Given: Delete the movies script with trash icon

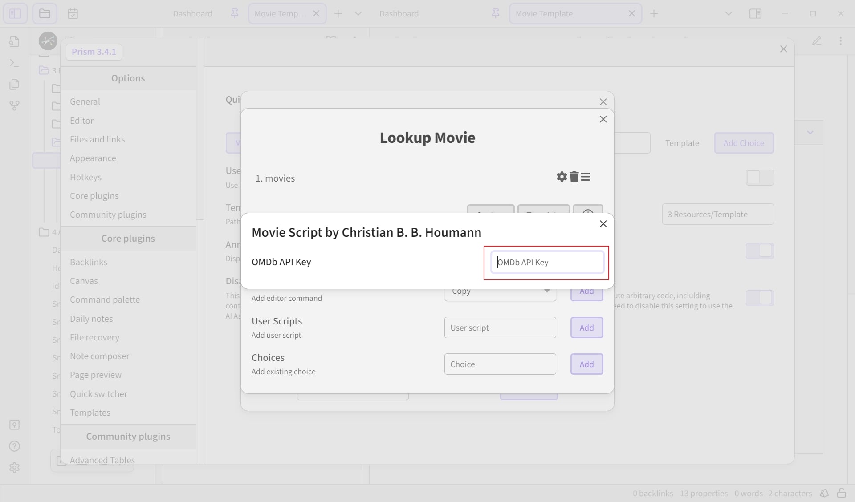Looking at the screenshot, I should (x=574, y=177).
